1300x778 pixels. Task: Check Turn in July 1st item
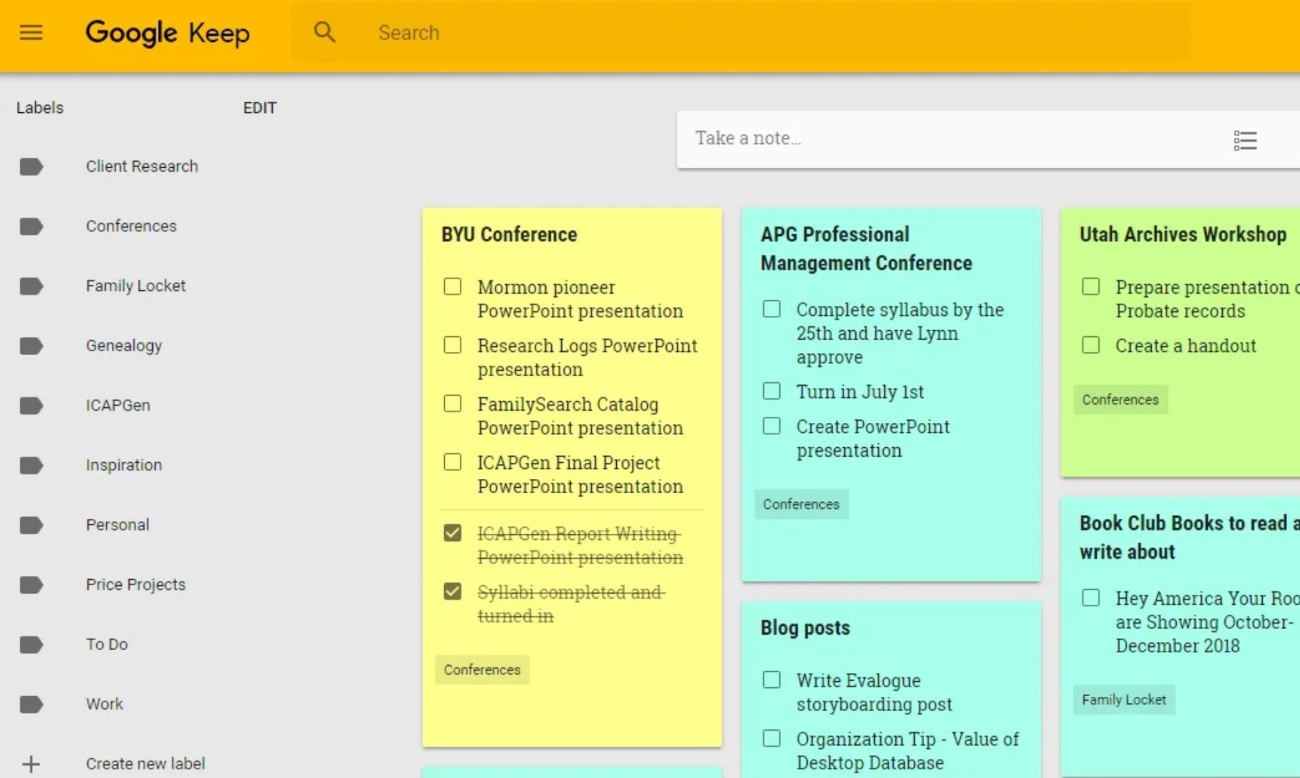(x=771, y=391)
